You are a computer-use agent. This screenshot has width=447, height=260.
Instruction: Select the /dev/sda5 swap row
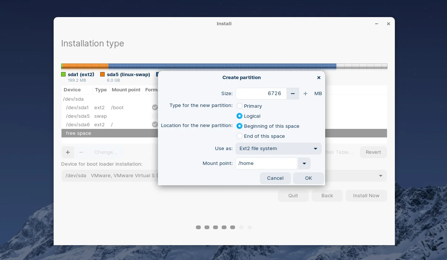pyautogui.click(x=224, y=116)
